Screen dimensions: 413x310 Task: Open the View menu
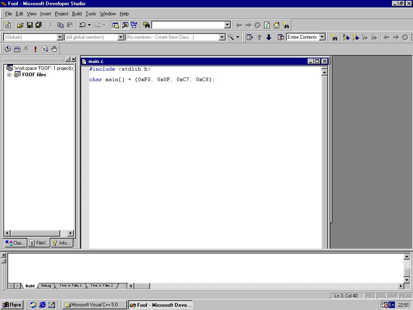(x=31, y=14)
